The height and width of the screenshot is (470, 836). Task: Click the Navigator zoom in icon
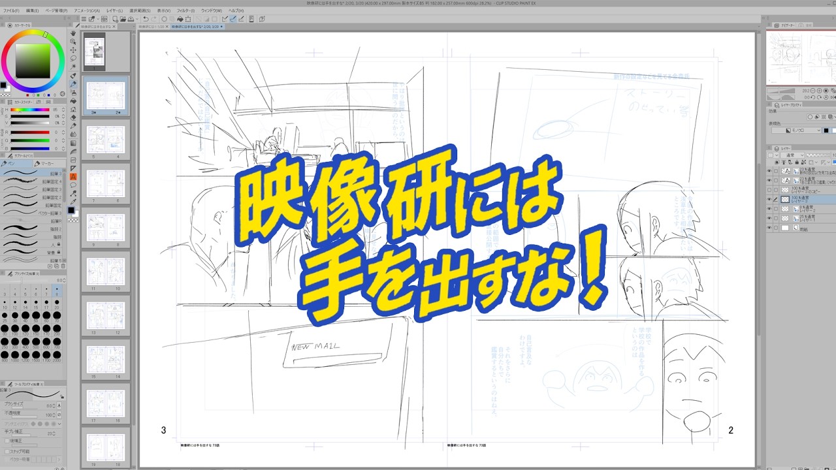[820, 91]
